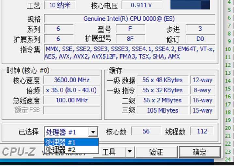Click the 16-way associativity value
Image resolution: width=234 pixels, height=167 pixels.
point(203,100)
